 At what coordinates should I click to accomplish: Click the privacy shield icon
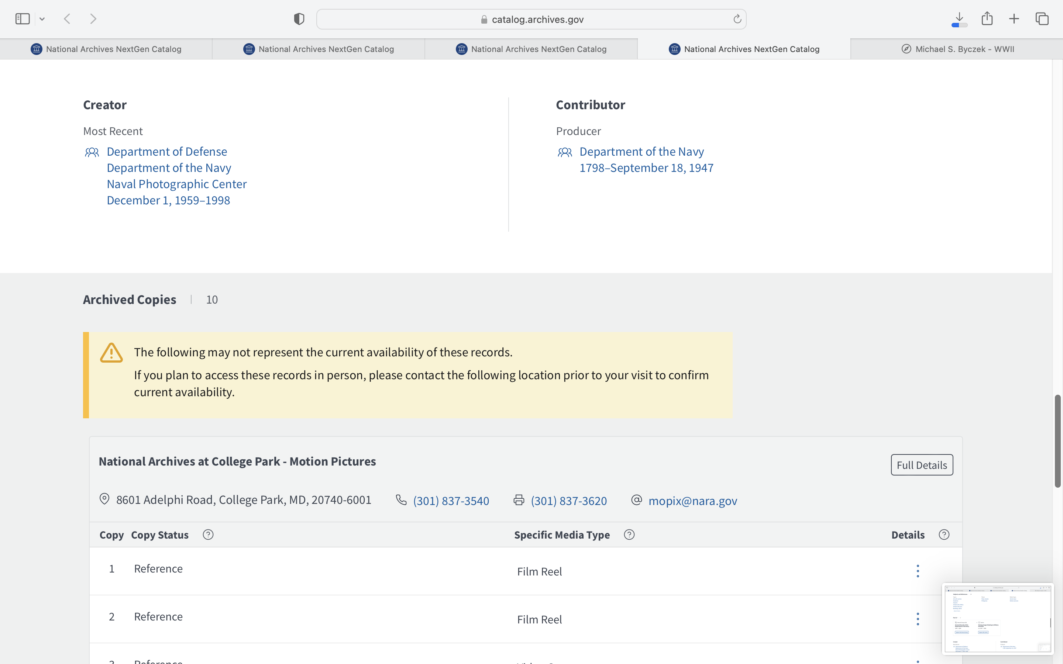pyautogui.click(x=299, y=19)
